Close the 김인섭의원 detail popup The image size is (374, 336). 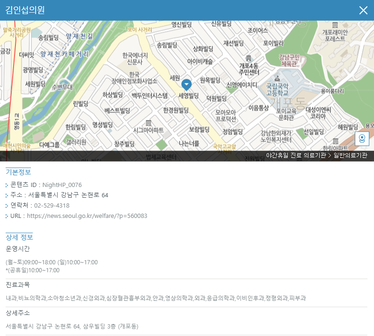tap(363, 10)
